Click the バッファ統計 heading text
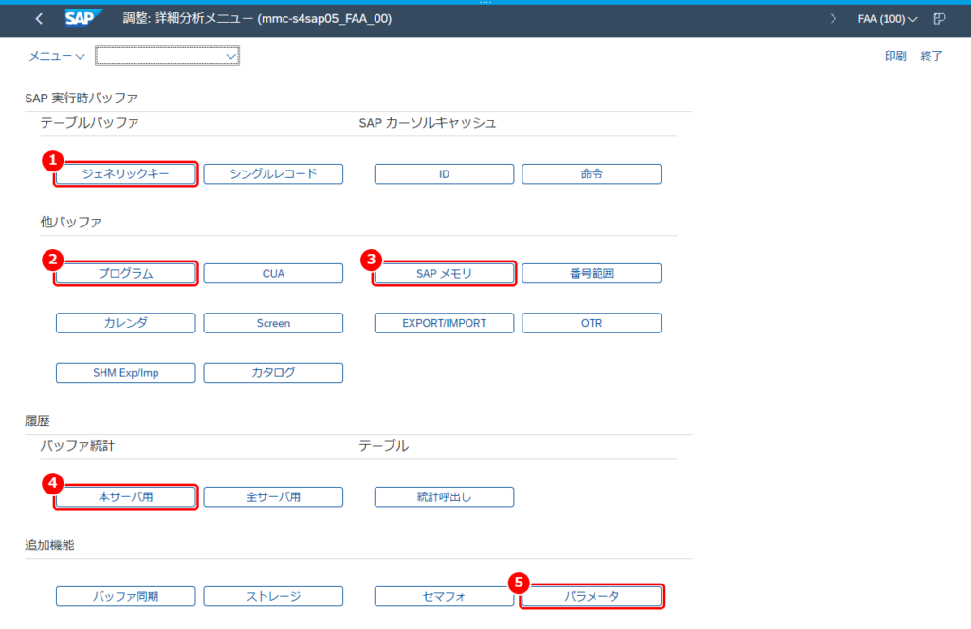This screenshot has height=629, width=971. tap(78, 445)
